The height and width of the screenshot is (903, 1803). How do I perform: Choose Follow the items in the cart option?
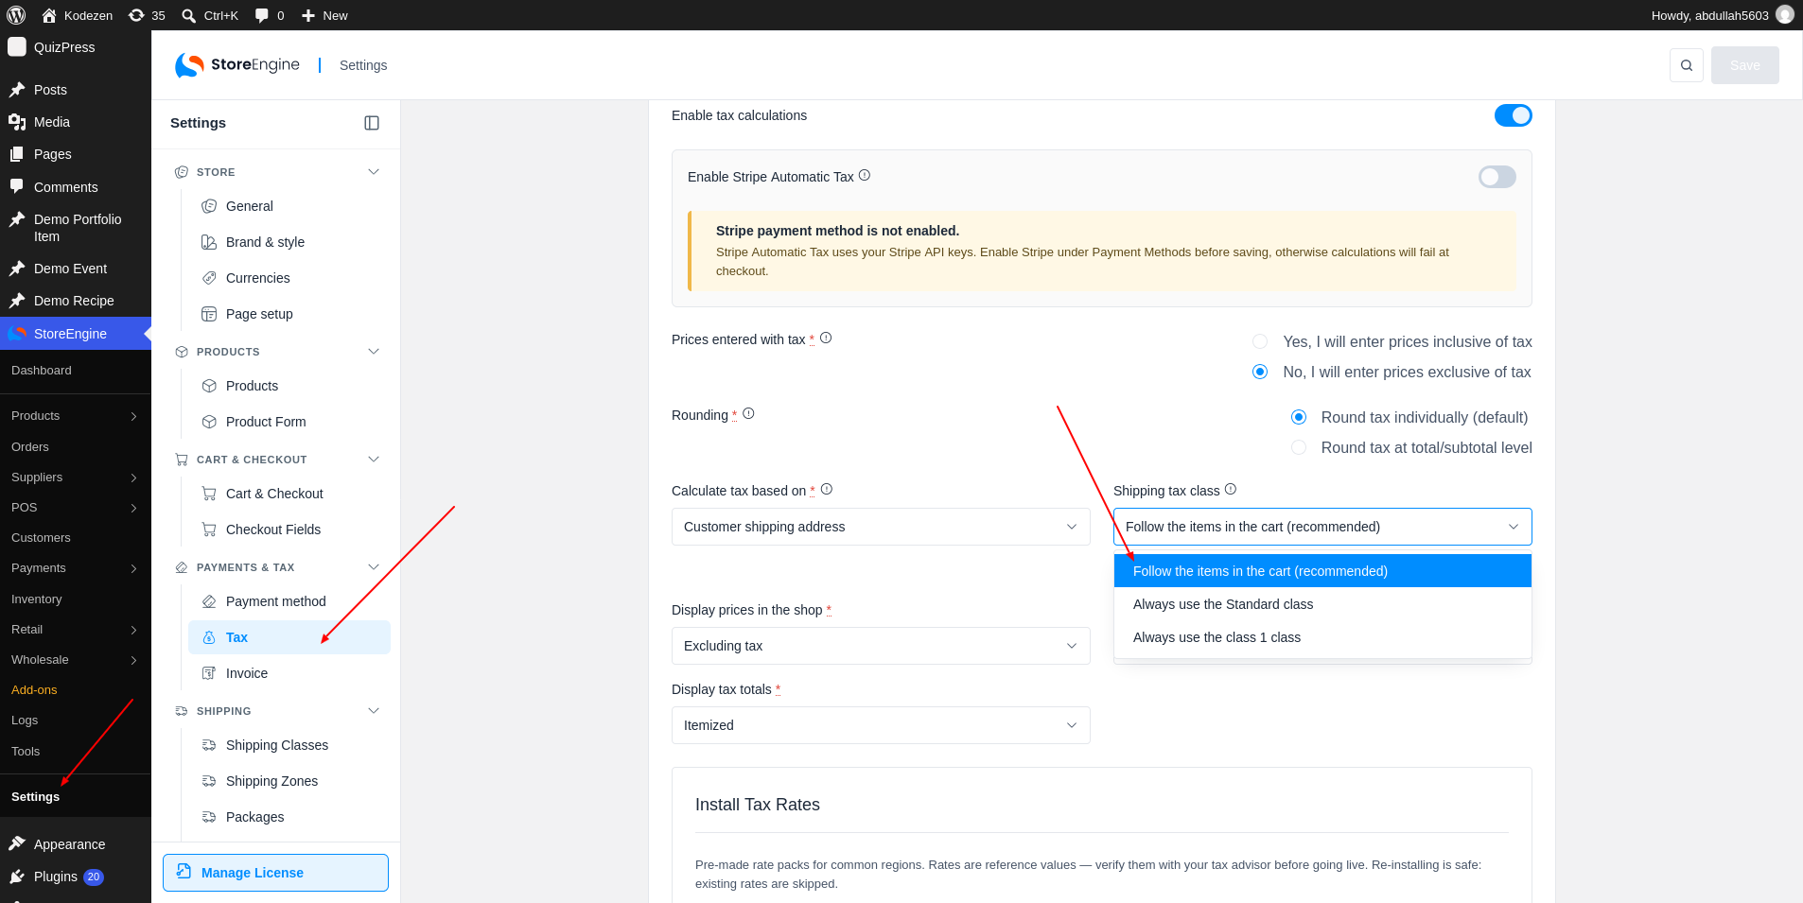[x=1322, y=571]
